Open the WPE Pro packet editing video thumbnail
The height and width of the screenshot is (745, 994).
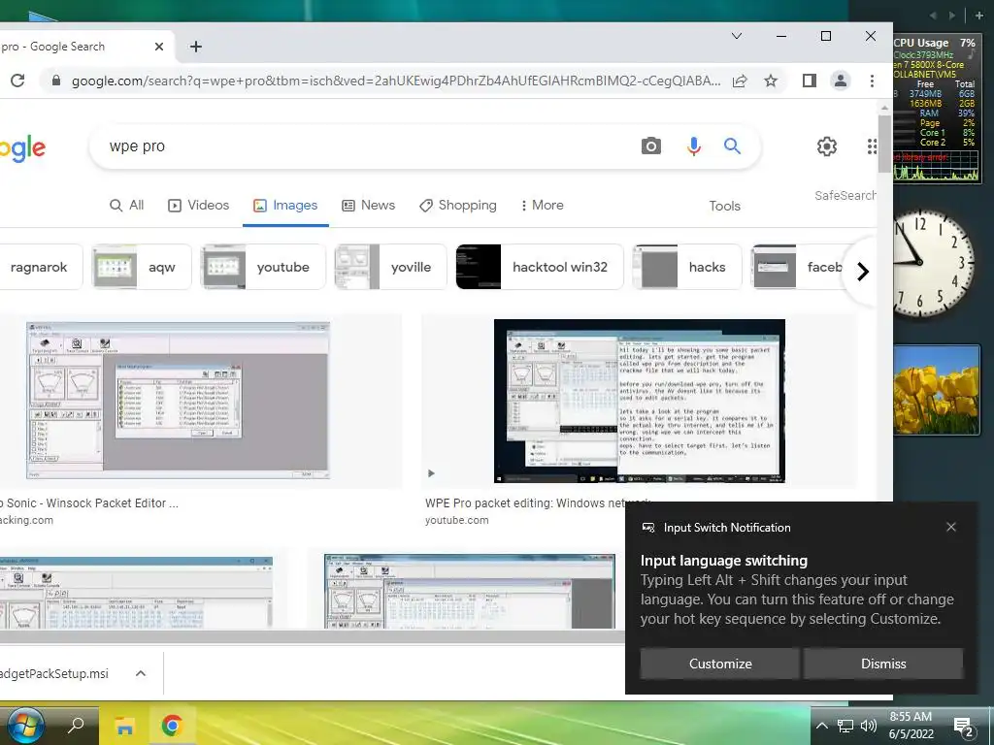[639, 401]
